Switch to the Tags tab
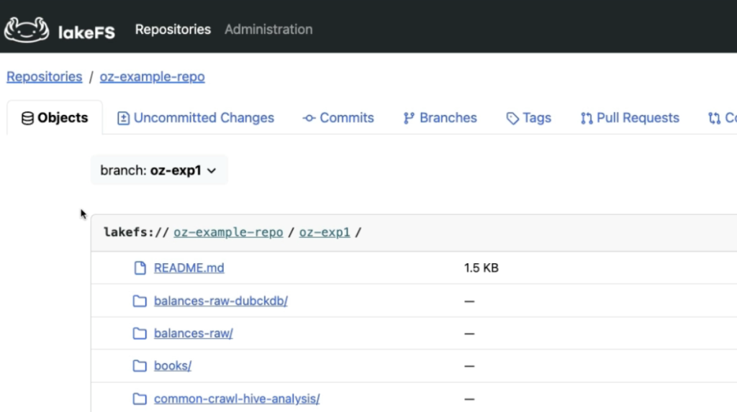Viewport: 737px width, 412px height. point(529,118)
